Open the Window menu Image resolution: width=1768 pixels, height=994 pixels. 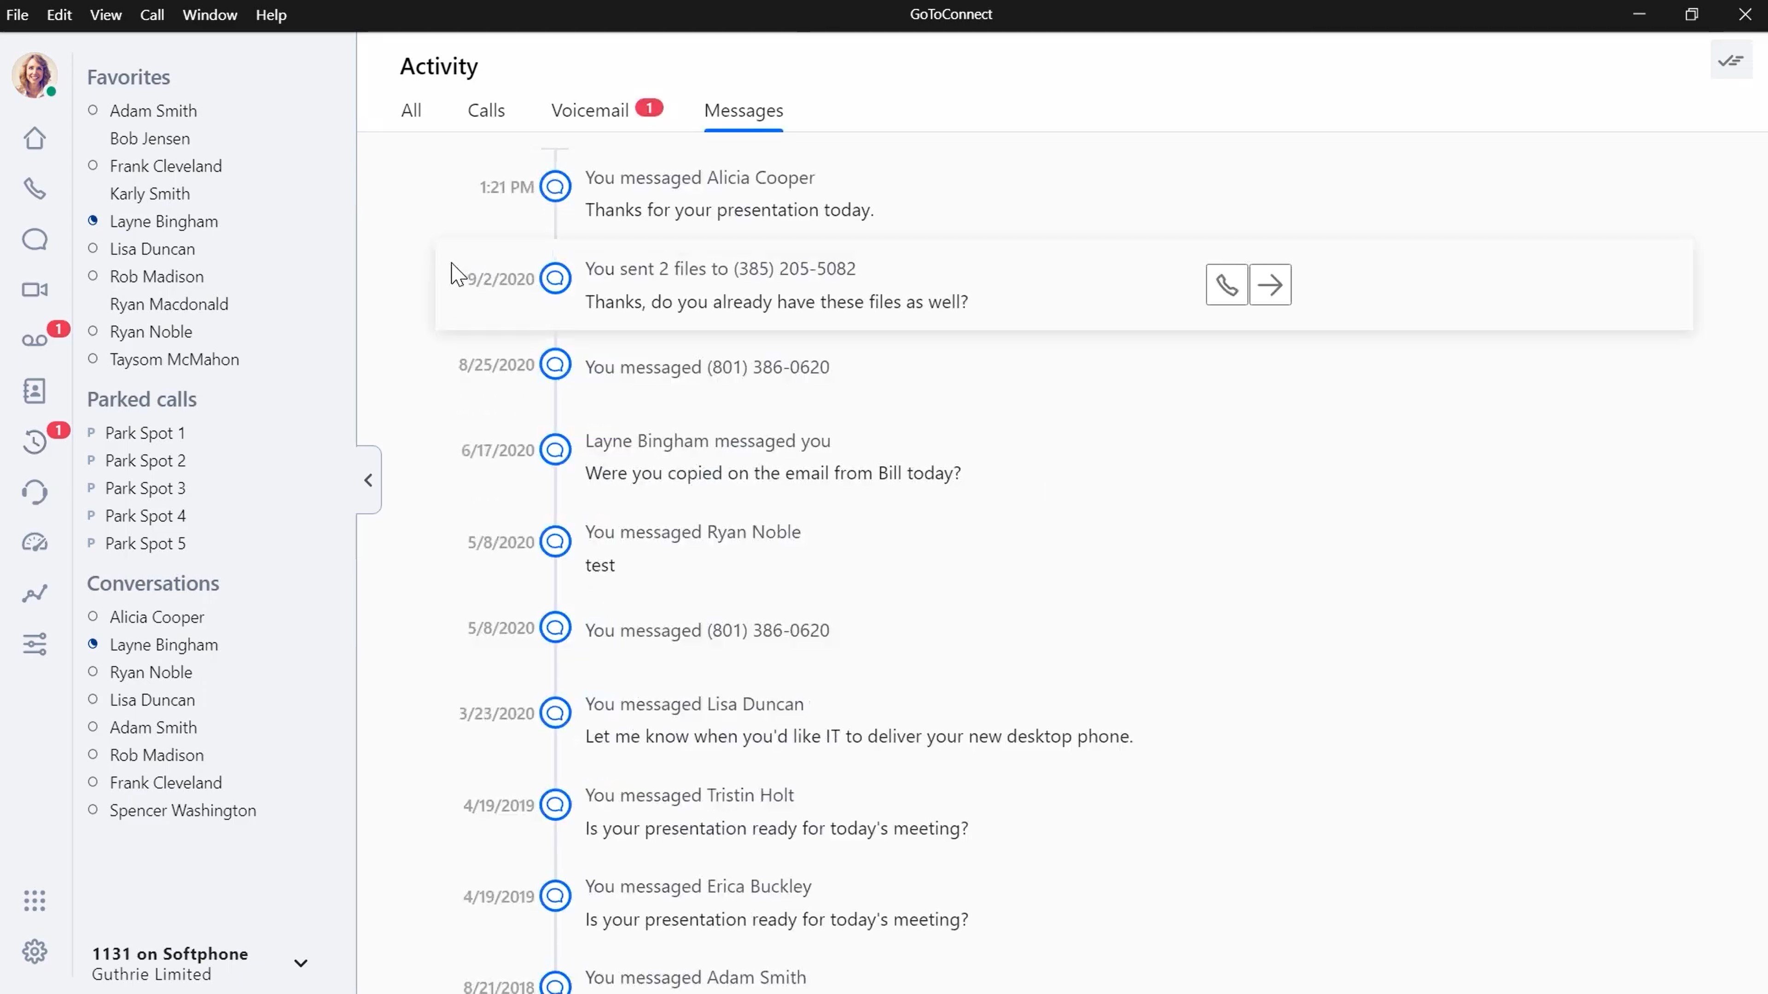coord(209,14)
